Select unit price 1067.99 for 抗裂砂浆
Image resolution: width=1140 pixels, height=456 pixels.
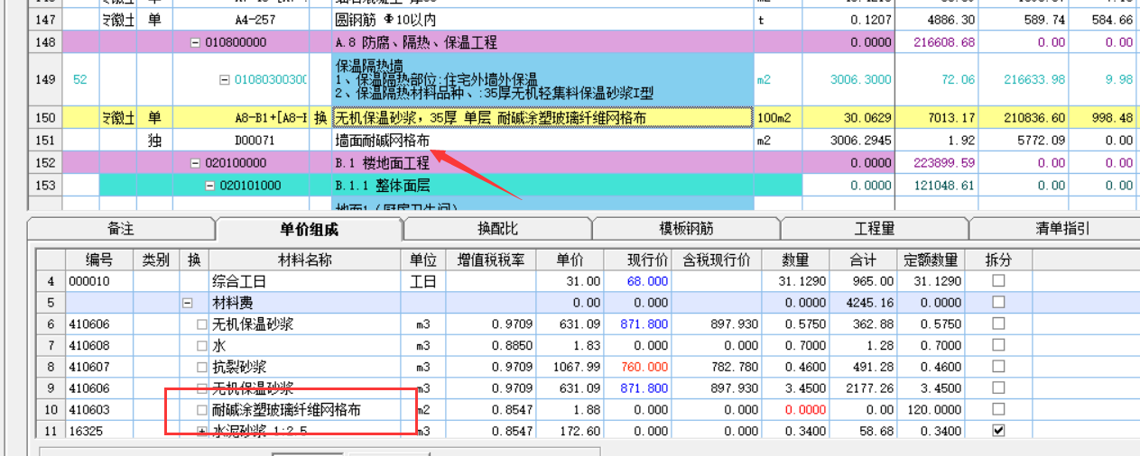click(x=570, y=367)
